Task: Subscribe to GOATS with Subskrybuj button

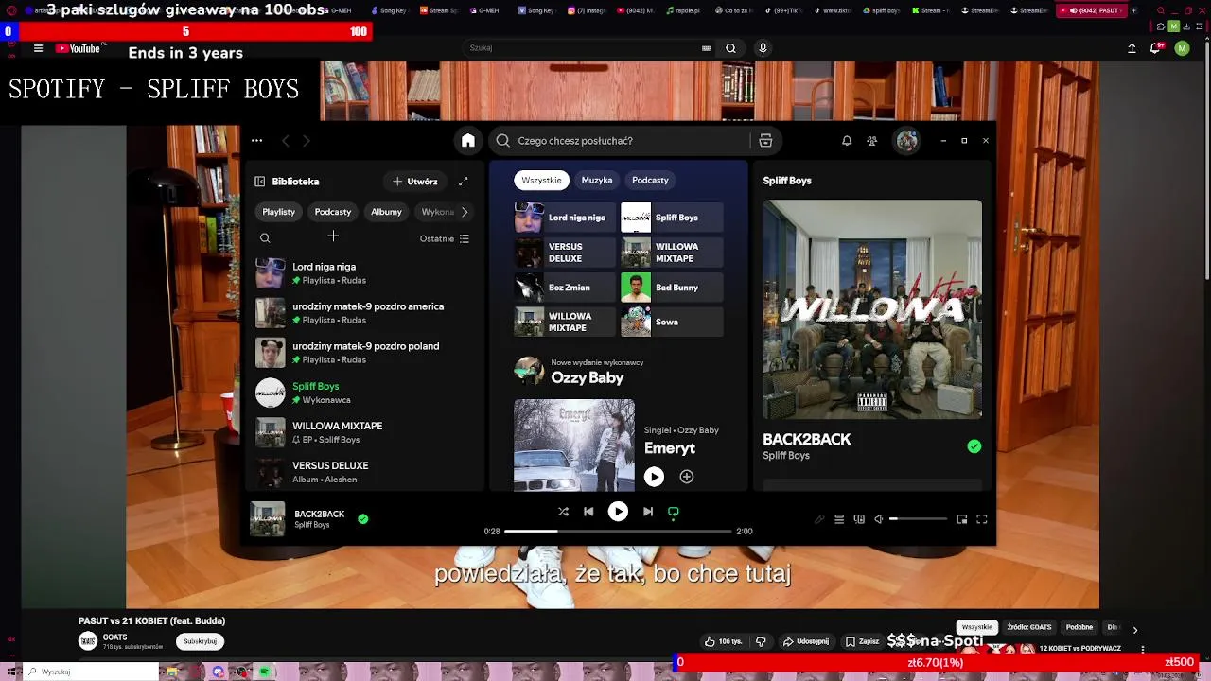Action: (x=200, y=641)
